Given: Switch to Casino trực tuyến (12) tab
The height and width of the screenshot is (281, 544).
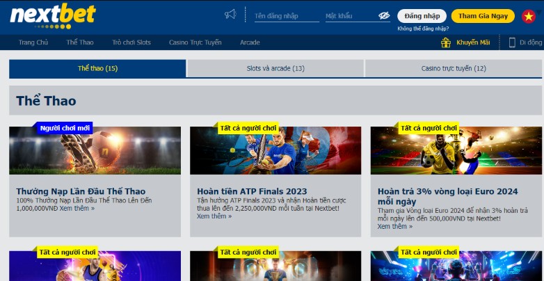Looking at the screenshot, I should coord(454,68).
